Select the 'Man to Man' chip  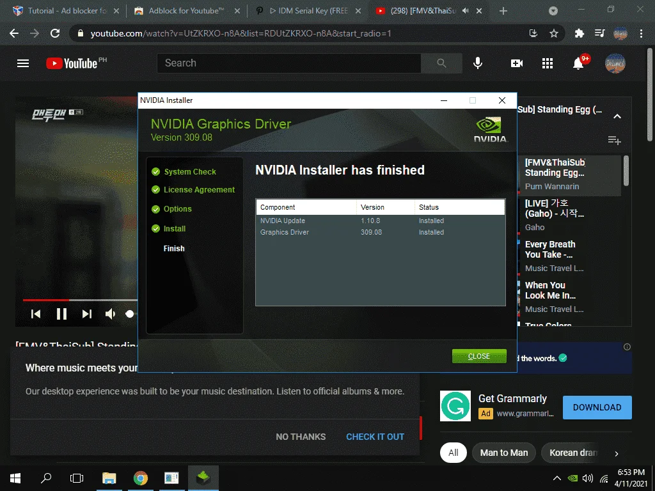[504, 453]
